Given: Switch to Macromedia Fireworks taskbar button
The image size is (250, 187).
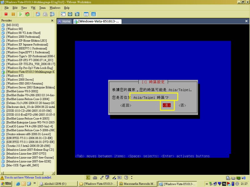Looking at the screenshot, I should 137,184.
